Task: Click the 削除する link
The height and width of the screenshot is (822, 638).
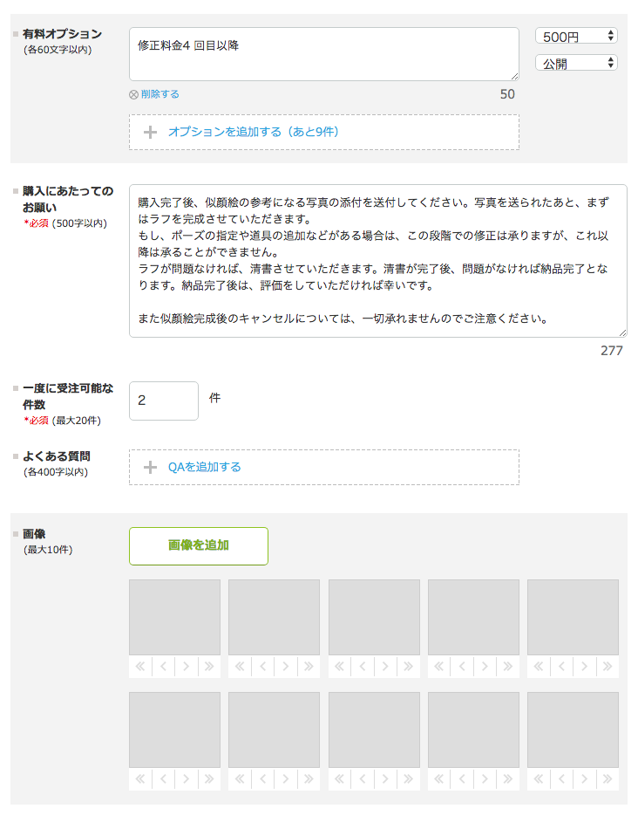Action: pyautogui.click(x=160, y=94)
